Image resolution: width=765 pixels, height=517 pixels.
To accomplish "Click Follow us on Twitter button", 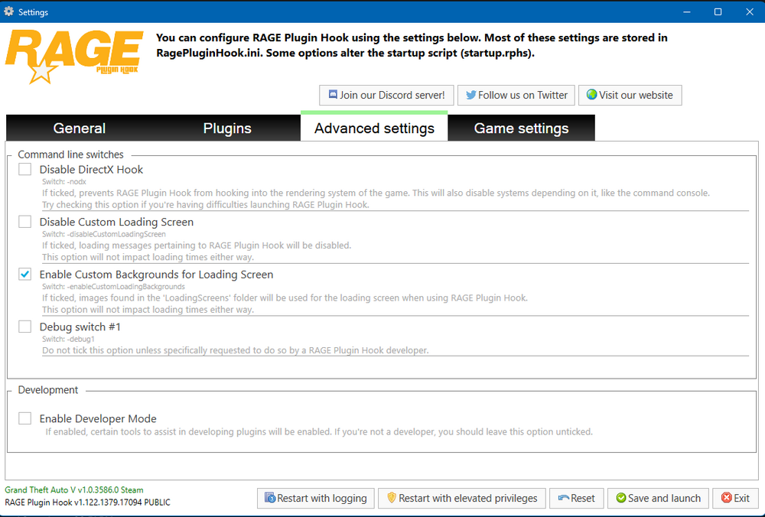I will (516, 95).
